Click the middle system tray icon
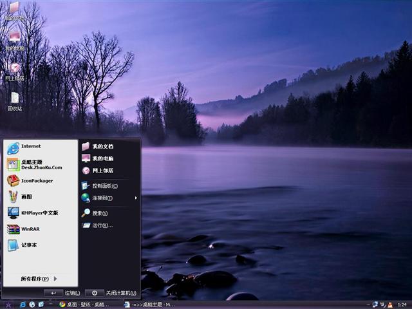 (383, 304)
